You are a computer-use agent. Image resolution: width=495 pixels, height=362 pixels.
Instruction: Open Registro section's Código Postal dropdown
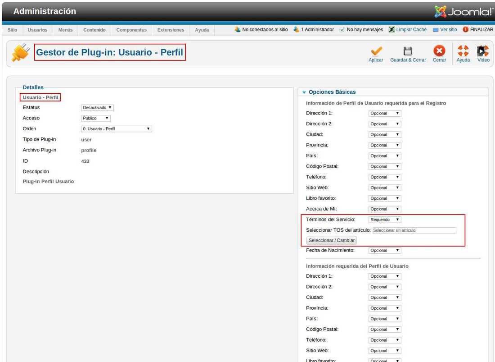[x=385, y=167]
